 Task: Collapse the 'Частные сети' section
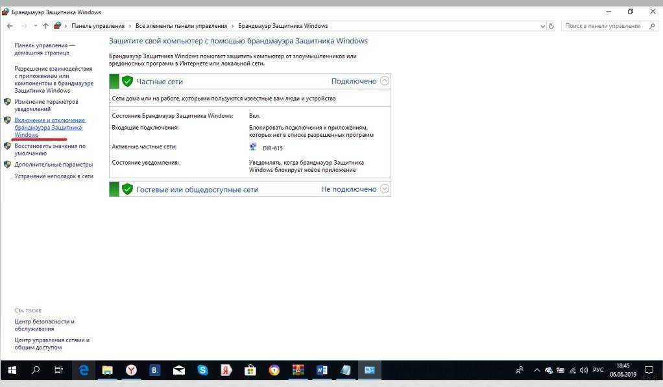click(x=384, y=80)
